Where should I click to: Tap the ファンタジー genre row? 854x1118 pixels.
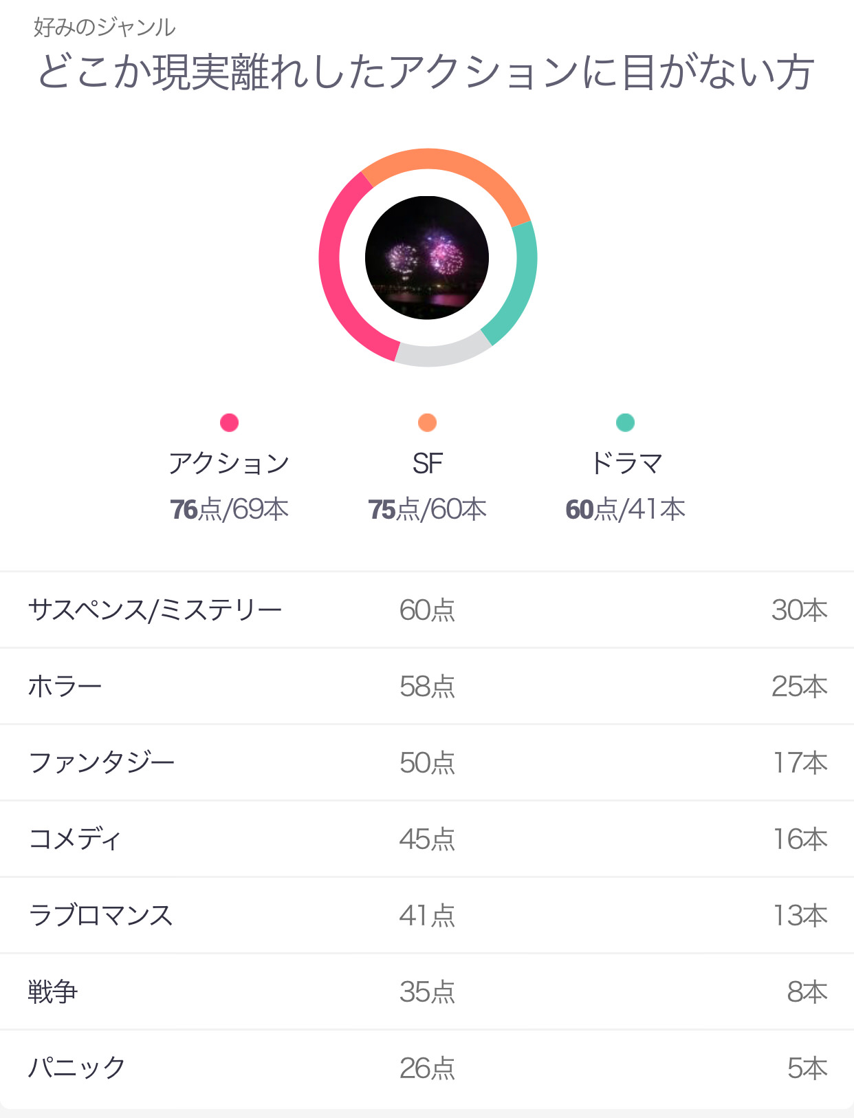click(427, 762)
